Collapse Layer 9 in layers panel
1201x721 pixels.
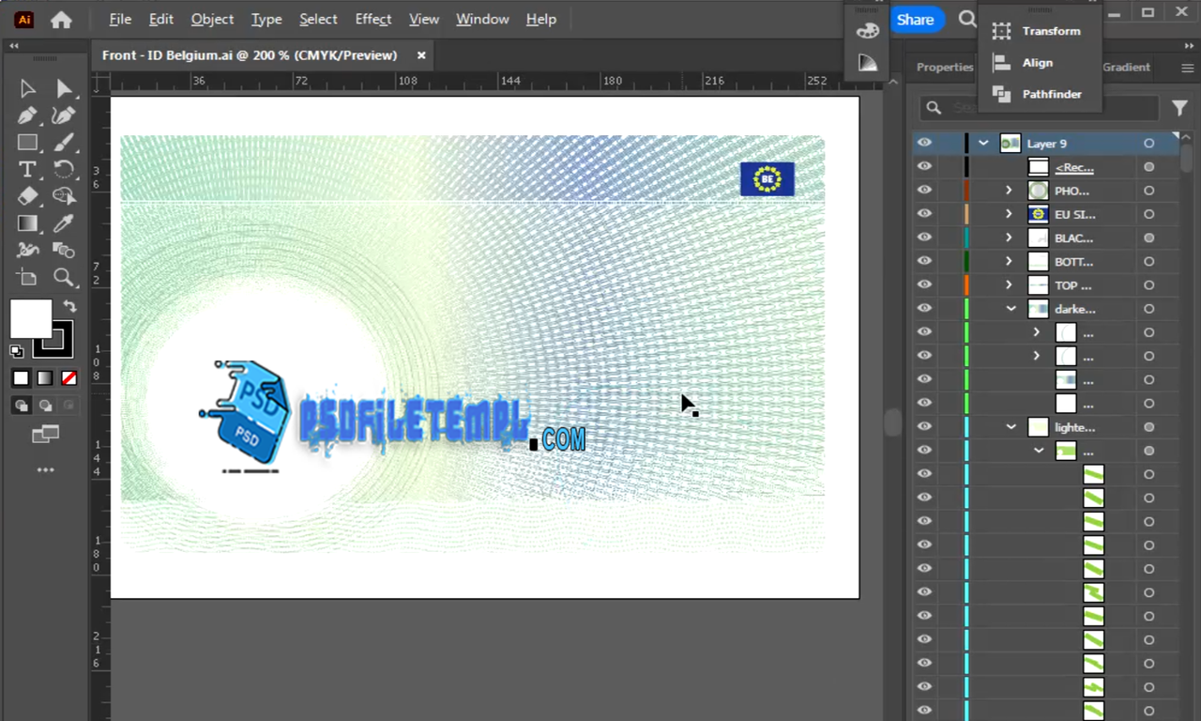pyautogui.click(x=983, y=144)
